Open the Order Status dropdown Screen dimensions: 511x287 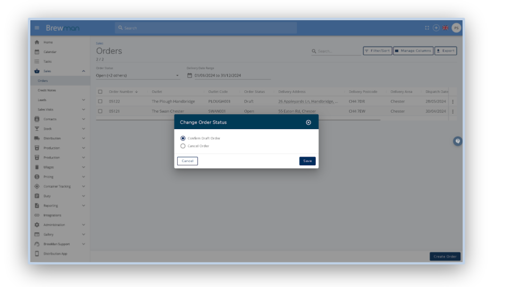138,75
